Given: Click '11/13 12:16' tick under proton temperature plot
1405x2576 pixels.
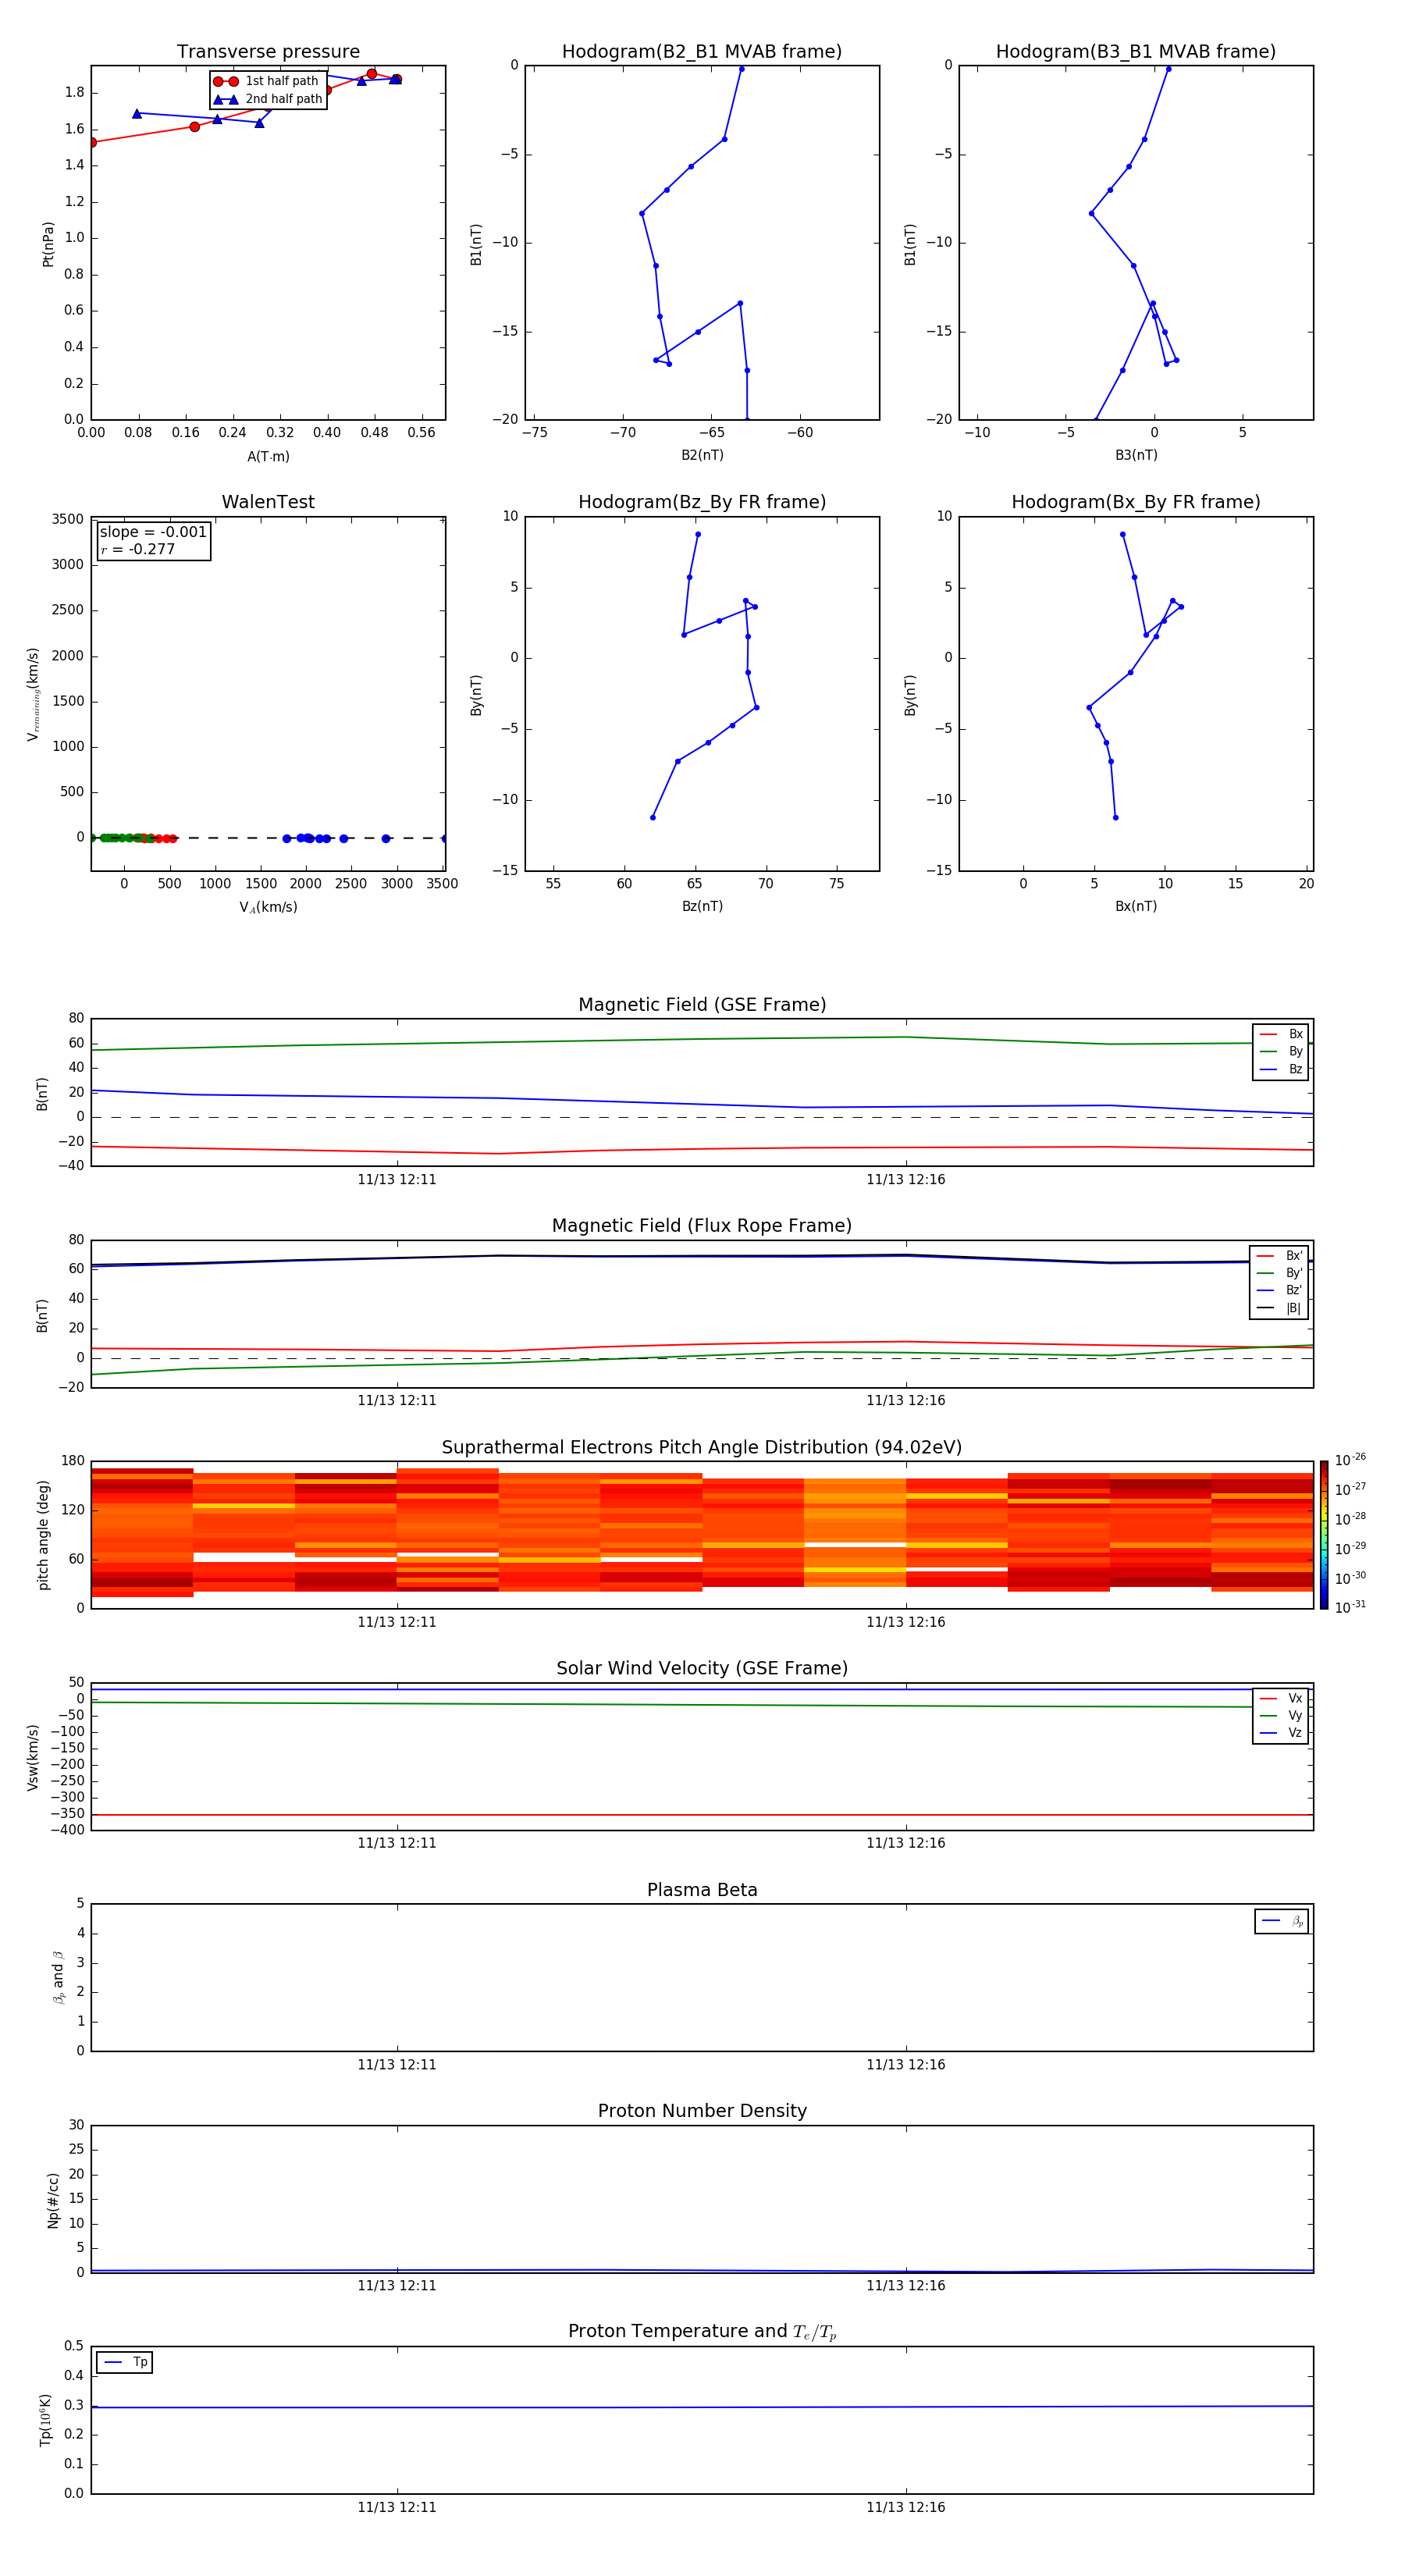Looking at the screenshot, I should tap(906, 2507).
